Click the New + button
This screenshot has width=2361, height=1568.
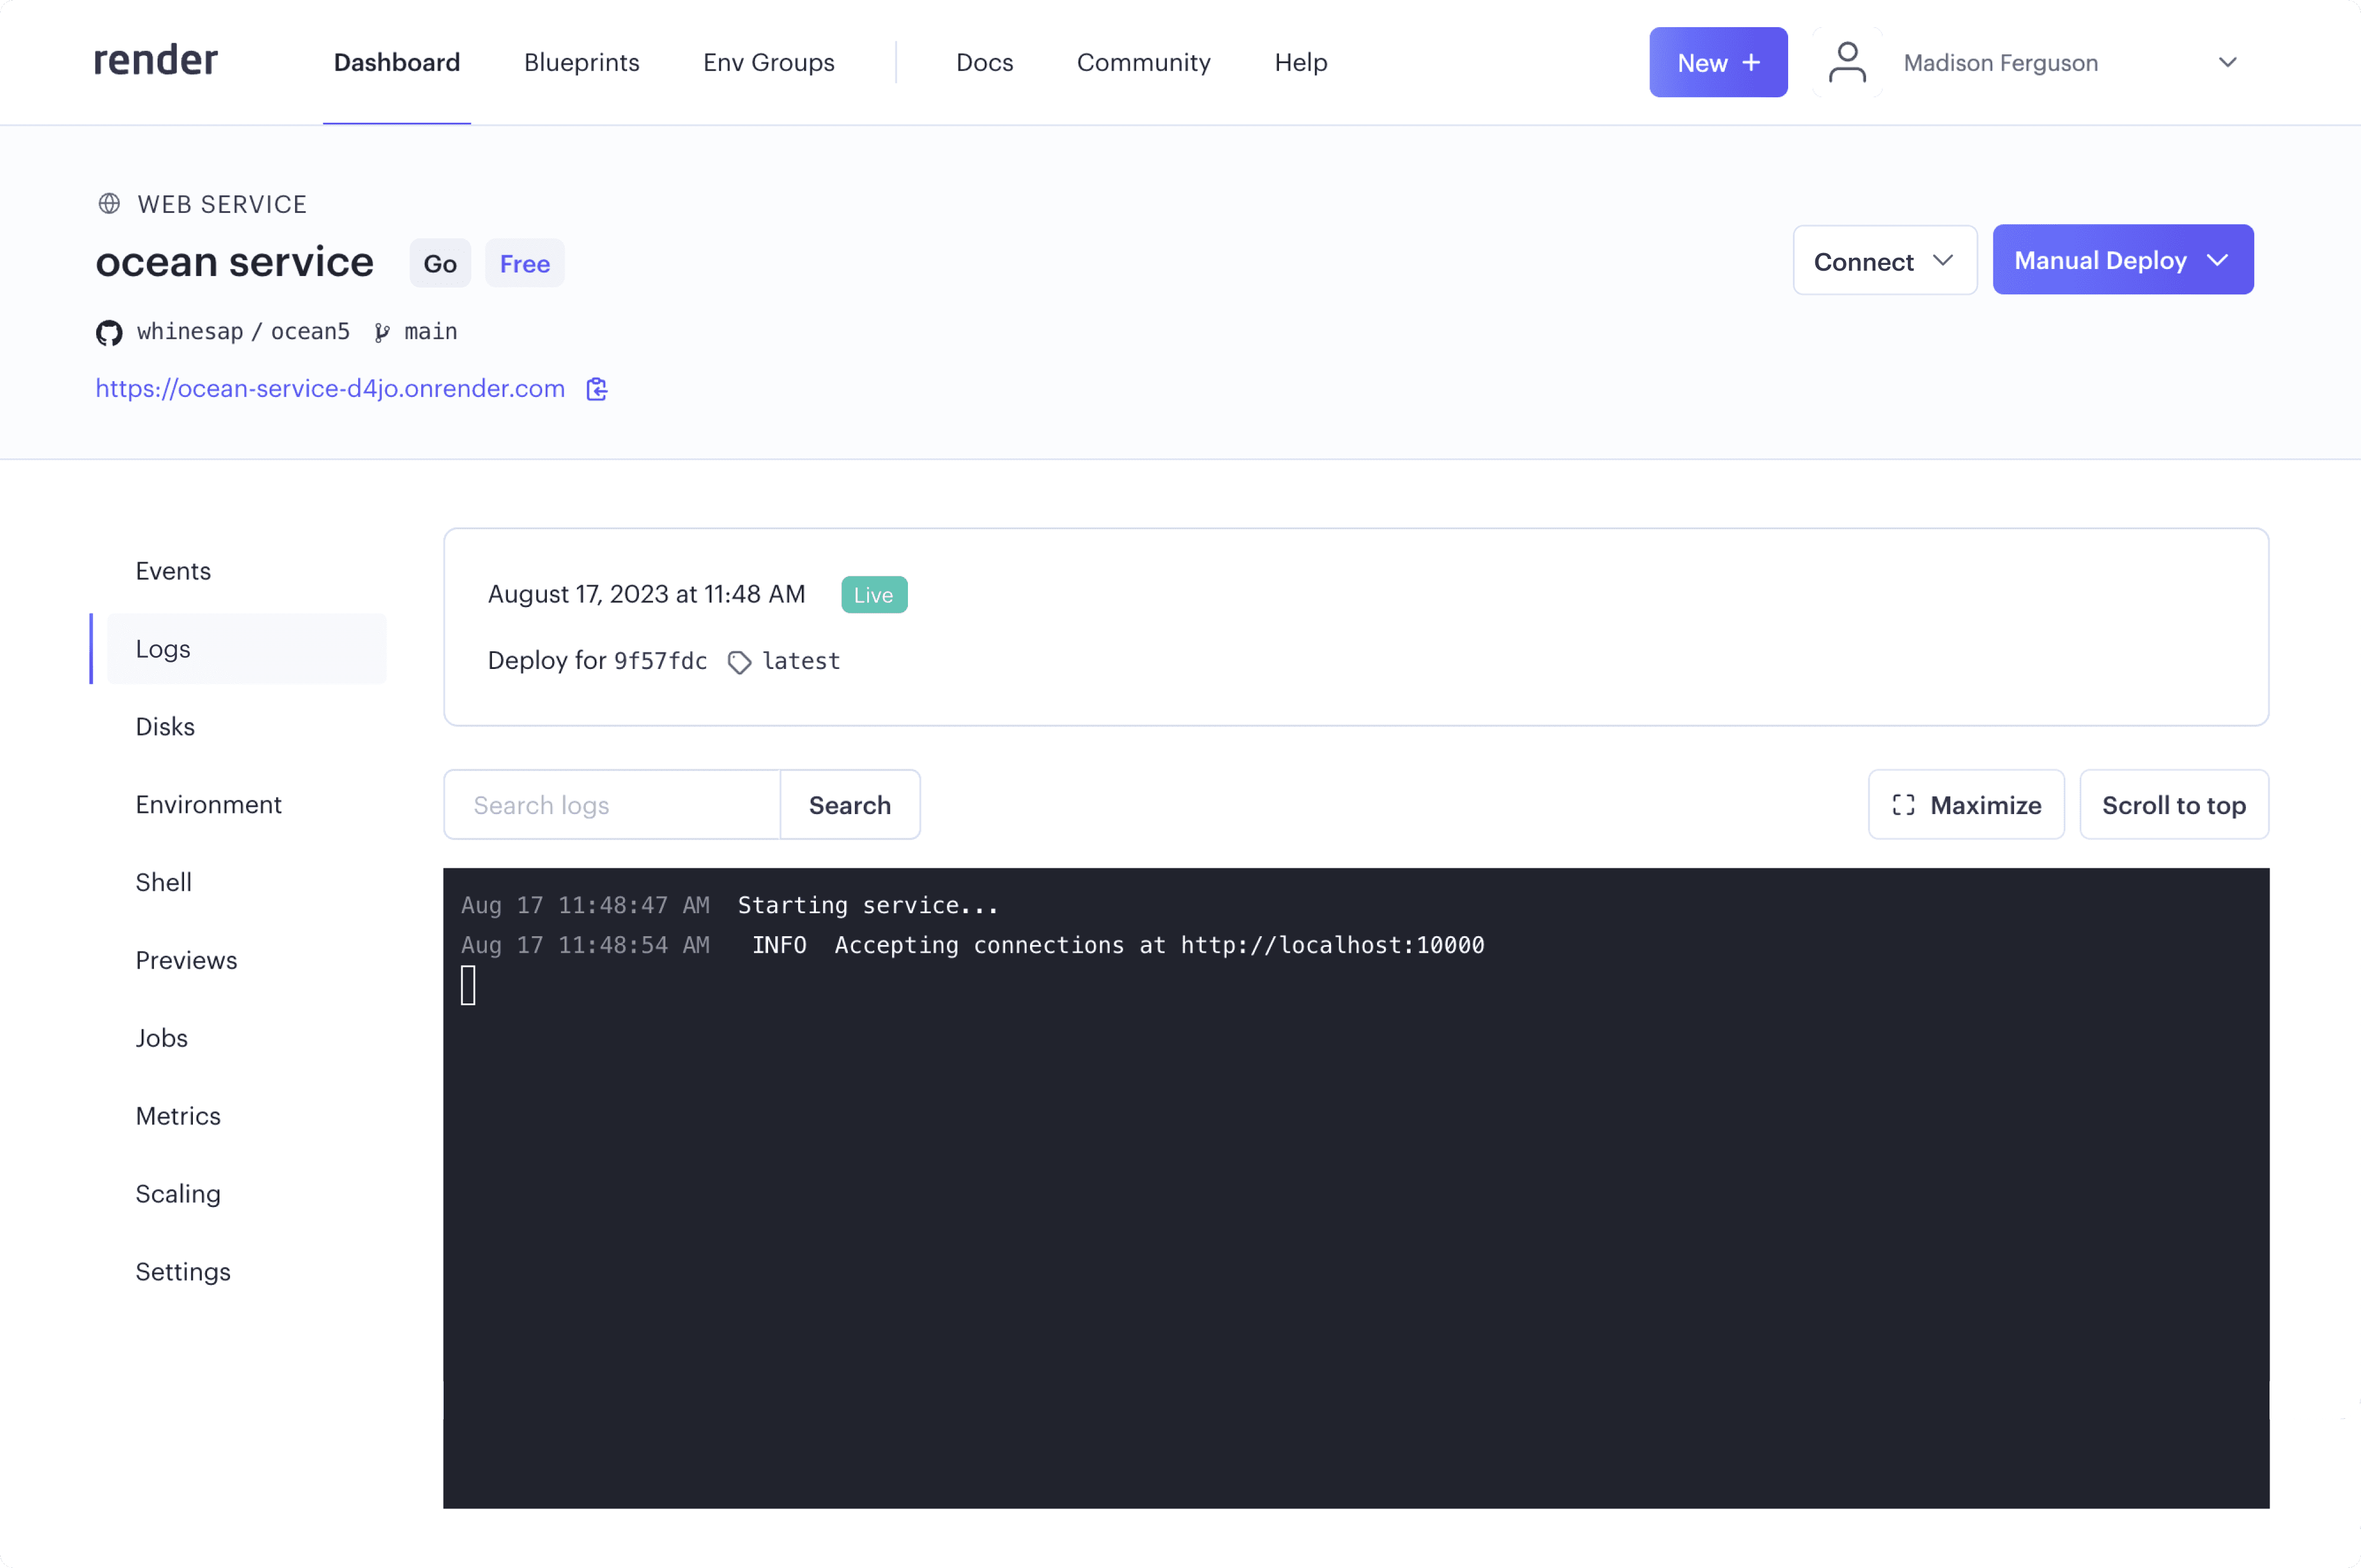click(x=1717, y=63)
